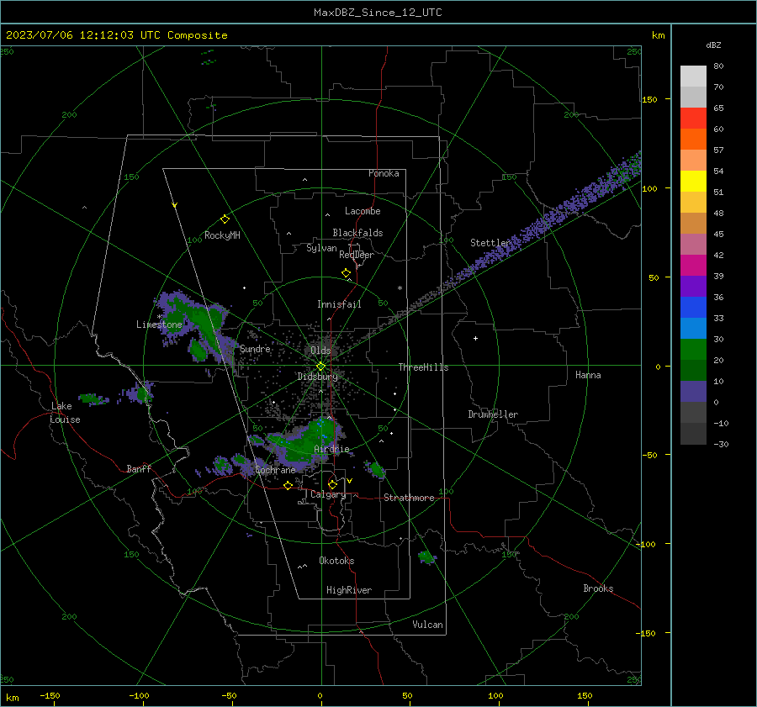Click the Sundre town label
This screenshot has height=707, width=757.
255,349
